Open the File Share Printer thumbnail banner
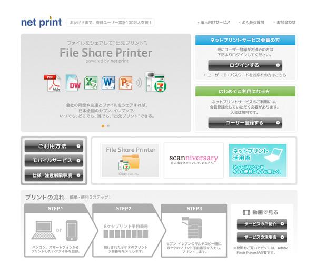 tap(130, 160)
